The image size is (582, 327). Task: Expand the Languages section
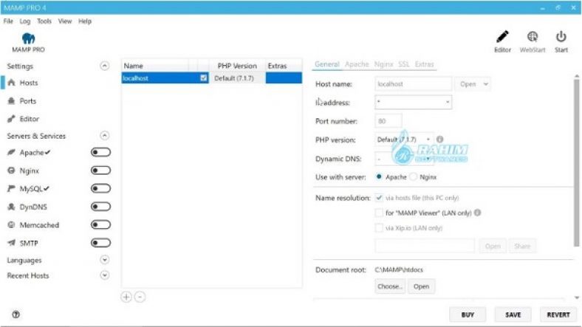(105, 260)
